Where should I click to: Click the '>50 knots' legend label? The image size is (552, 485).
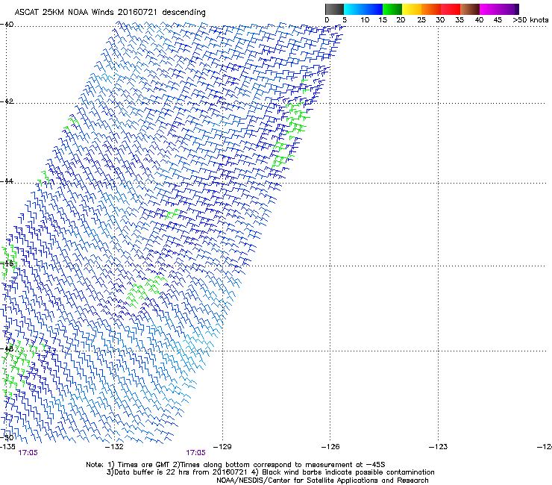pyautogui.click(x=530, y=20)
